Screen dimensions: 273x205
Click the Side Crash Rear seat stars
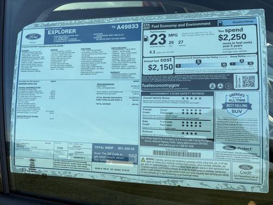point(192,125)
